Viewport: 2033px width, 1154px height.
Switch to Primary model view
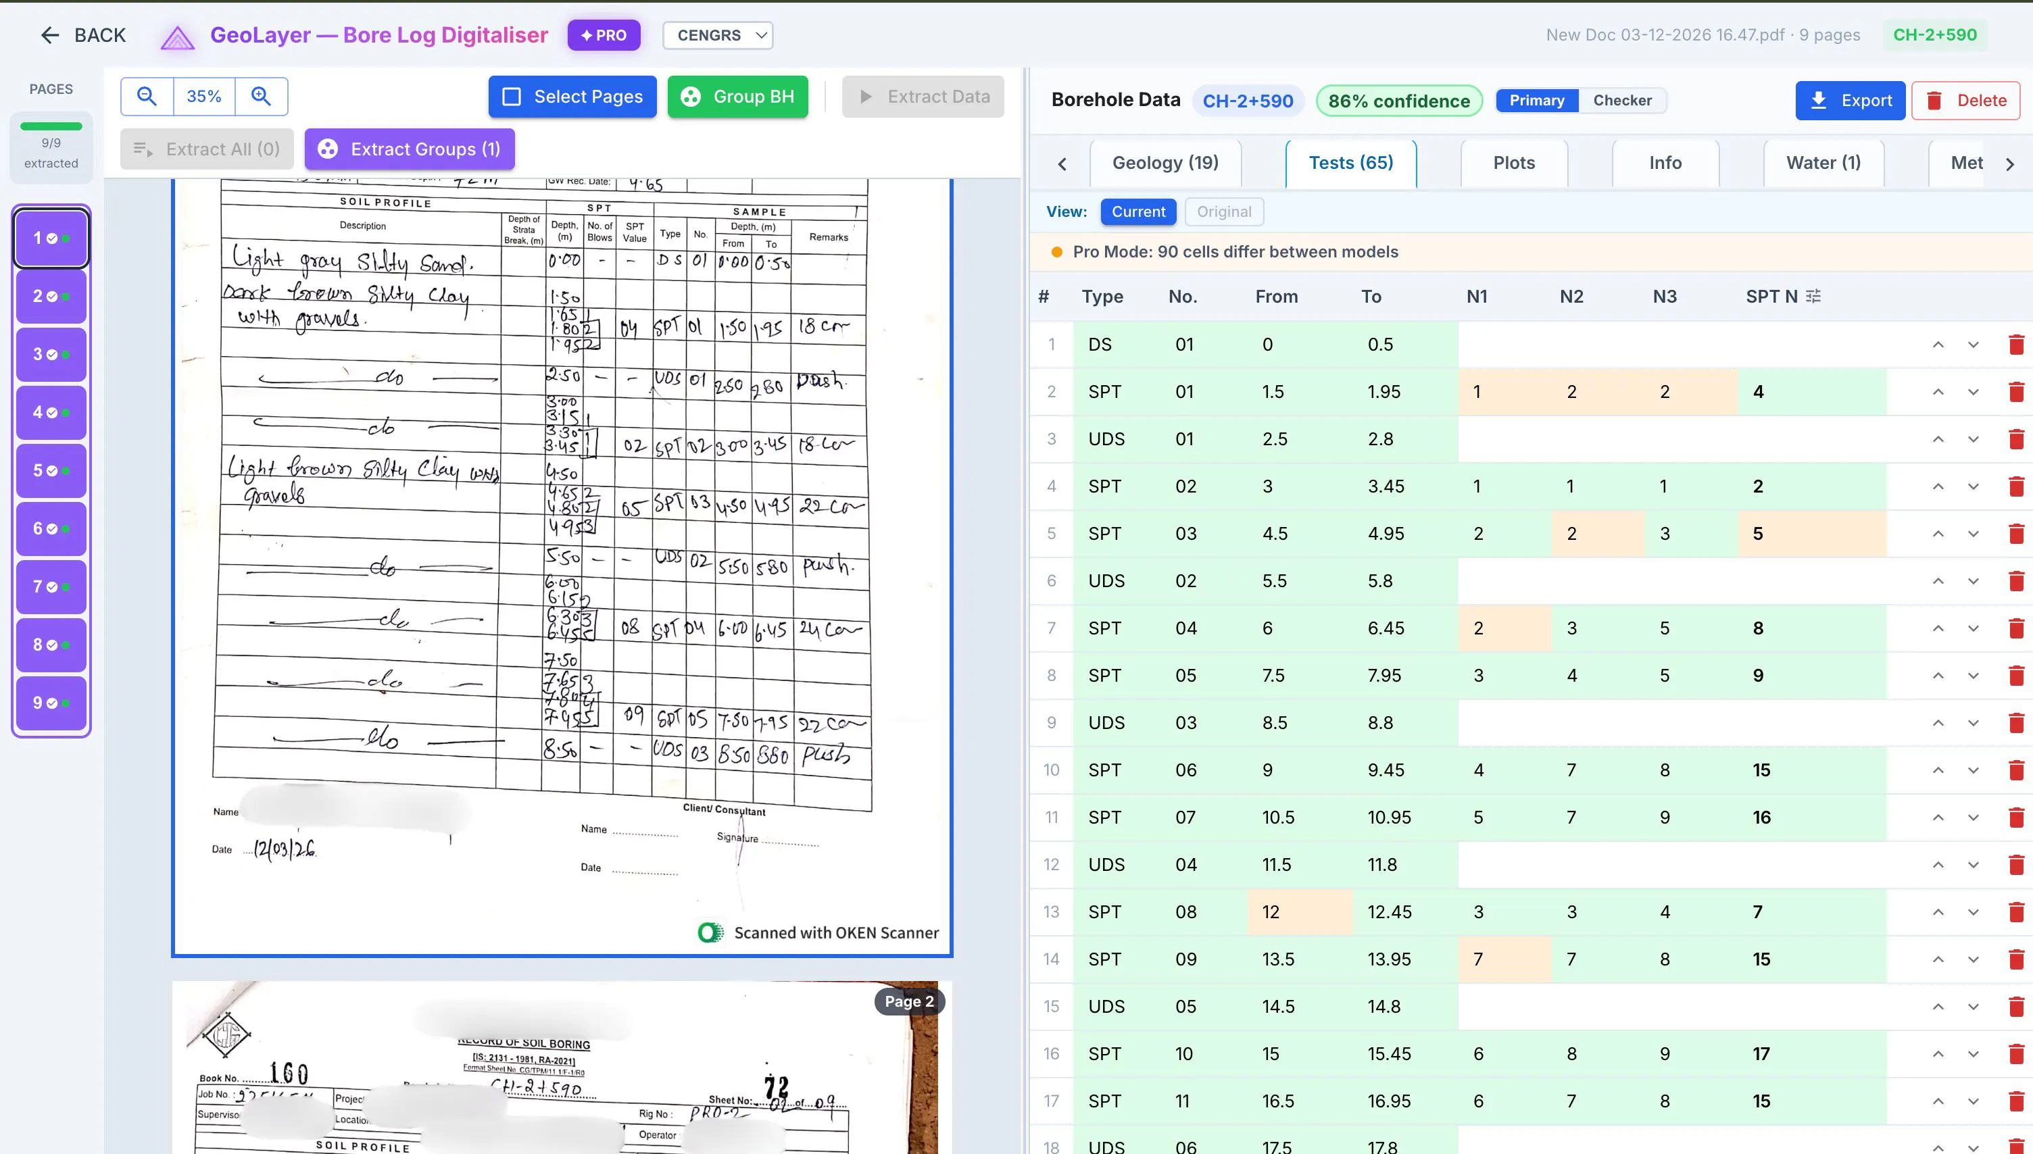click(x=1537, y=101)
